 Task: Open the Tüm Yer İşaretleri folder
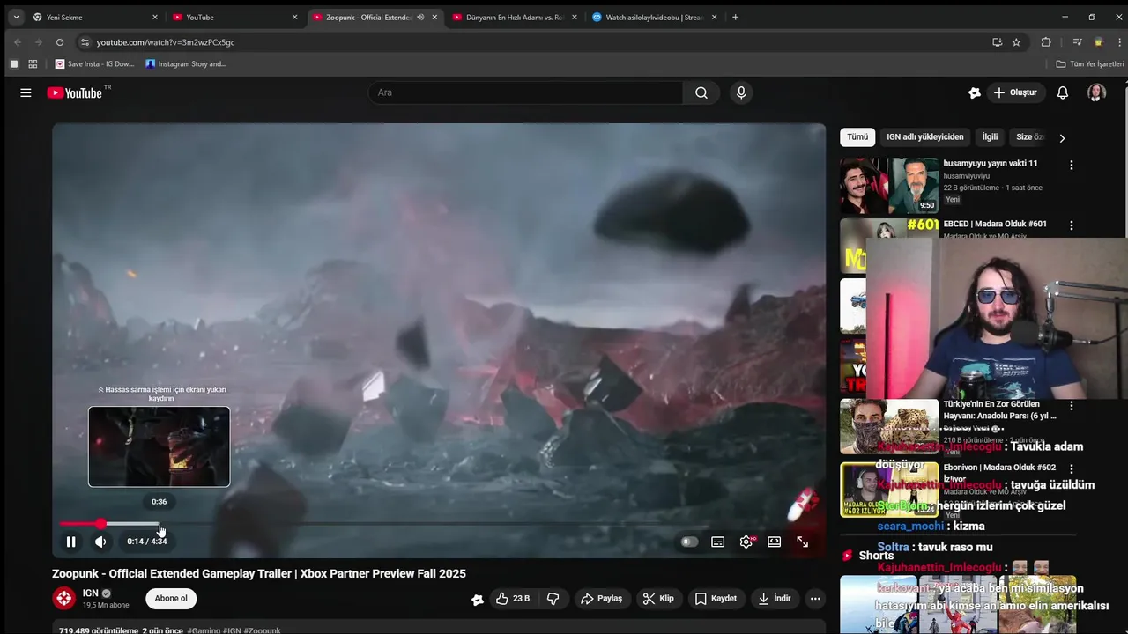click(x=1090, y=63)
